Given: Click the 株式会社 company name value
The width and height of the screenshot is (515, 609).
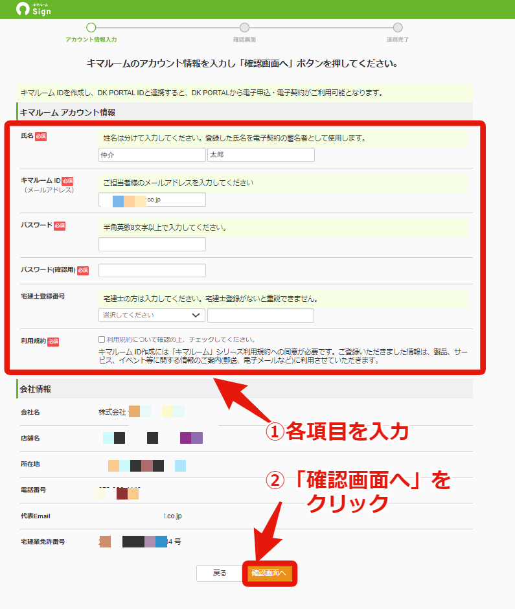Looking at the screenshot, I should [112, 411].
